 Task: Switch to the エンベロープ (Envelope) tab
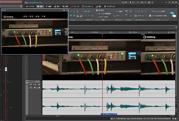pos(88,6)
